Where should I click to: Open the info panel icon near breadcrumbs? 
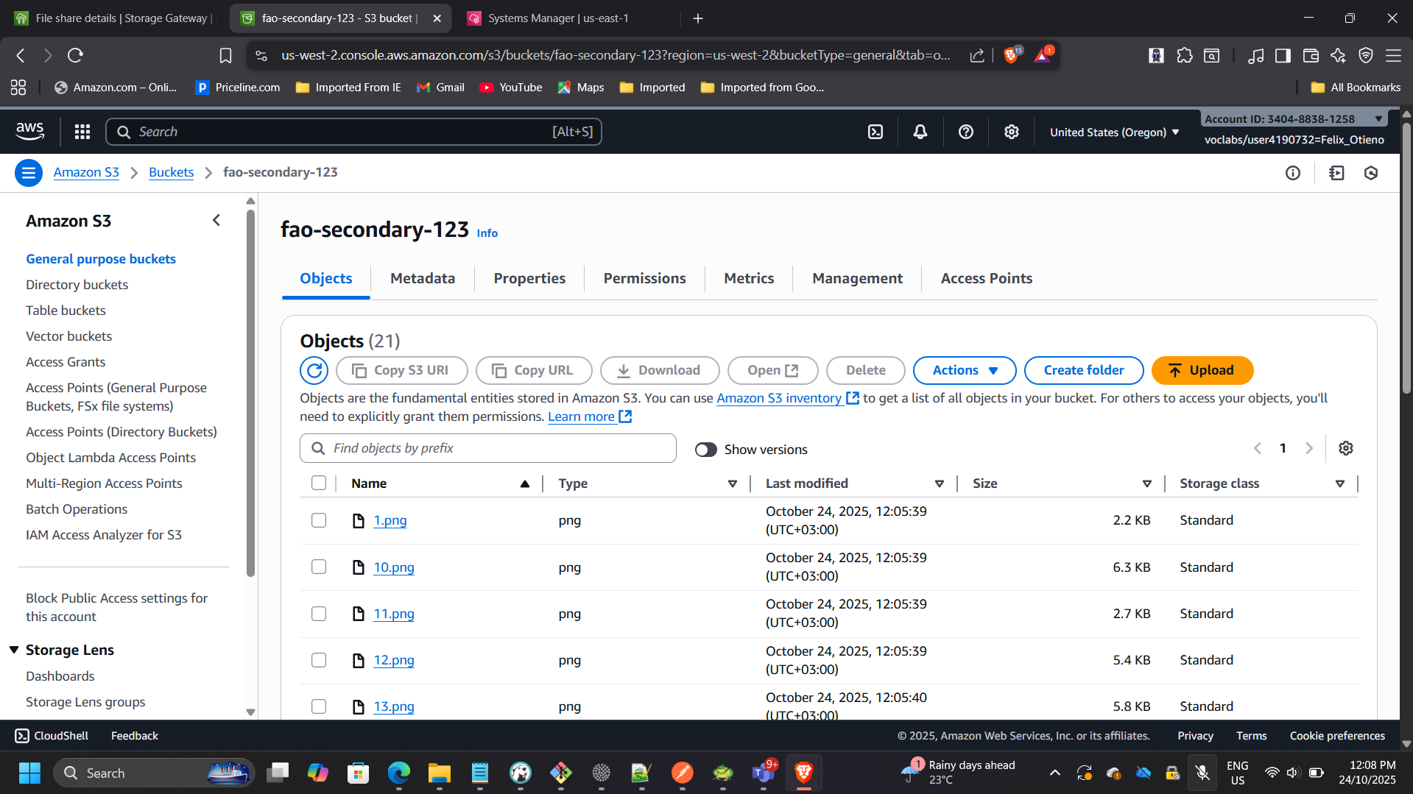pos(1292,173)
